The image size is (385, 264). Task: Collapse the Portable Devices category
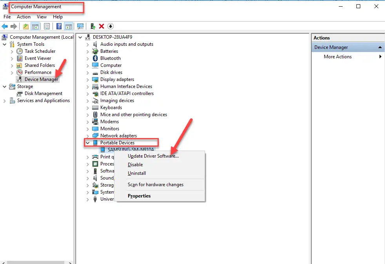click(87, 142)
